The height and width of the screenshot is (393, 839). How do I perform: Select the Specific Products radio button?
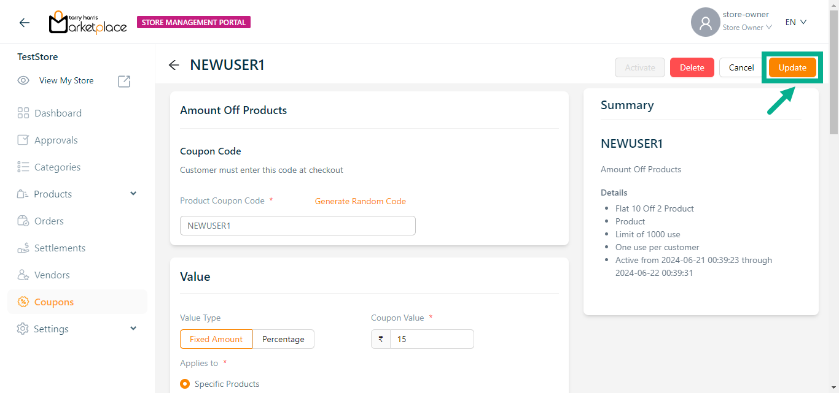point(185,384)
